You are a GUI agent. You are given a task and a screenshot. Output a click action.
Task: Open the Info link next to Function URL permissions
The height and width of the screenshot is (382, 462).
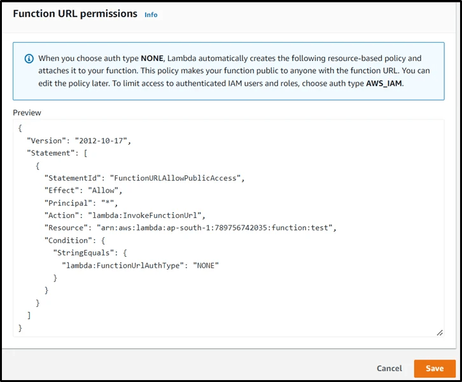[x=151, y=15]
